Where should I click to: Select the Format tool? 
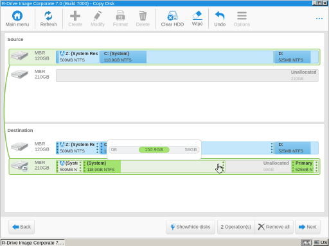point(120,19)
